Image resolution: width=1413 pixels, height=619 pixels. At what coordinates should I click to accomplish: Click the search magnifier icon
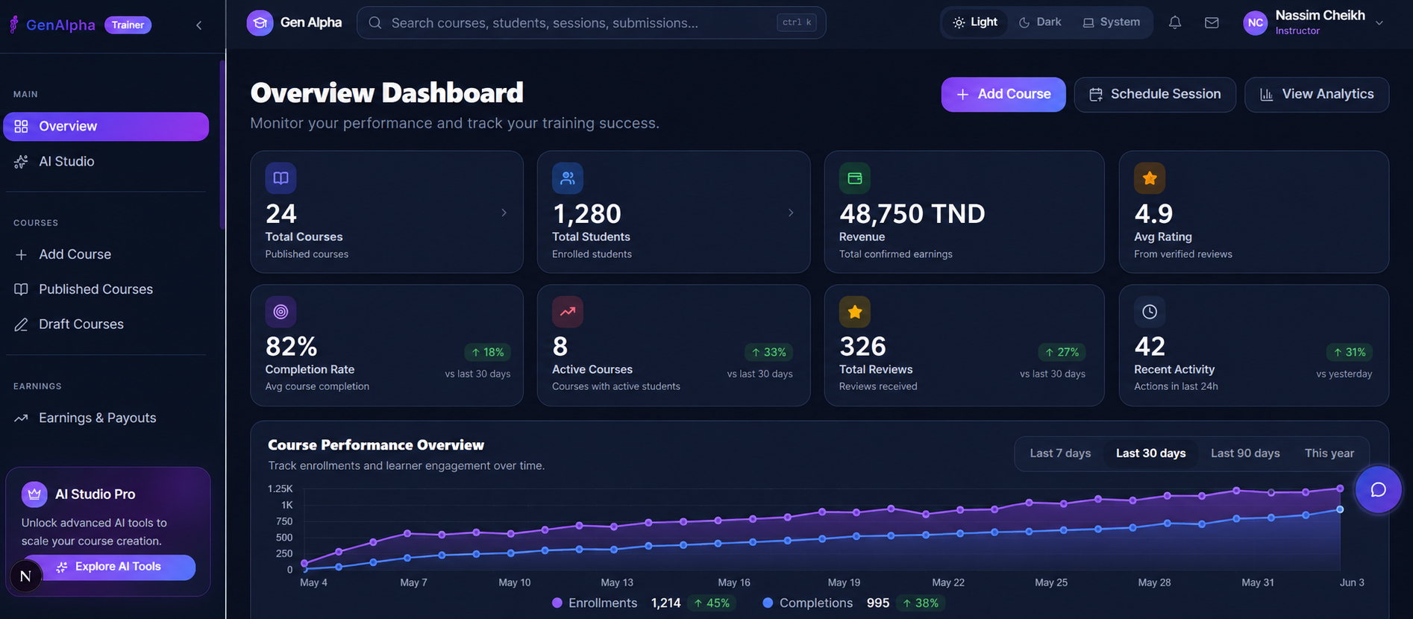(375, 23)
